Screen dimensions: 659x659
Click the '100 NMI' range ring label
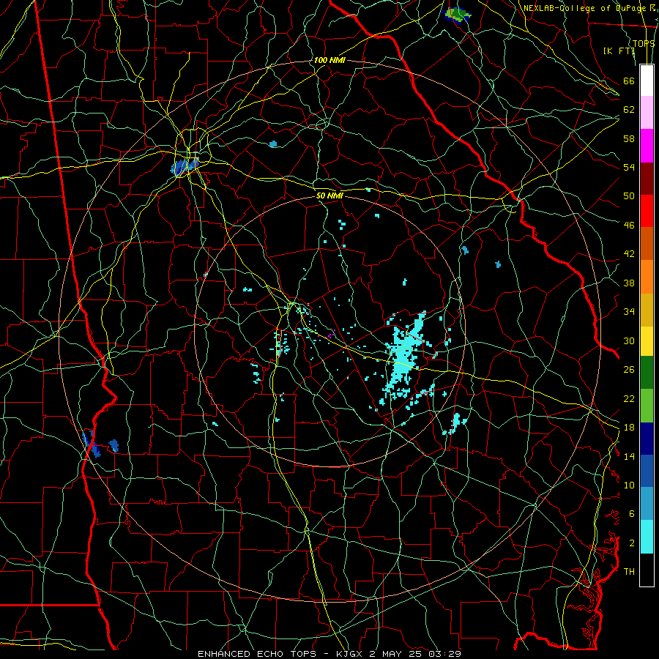tap(329, 61)
